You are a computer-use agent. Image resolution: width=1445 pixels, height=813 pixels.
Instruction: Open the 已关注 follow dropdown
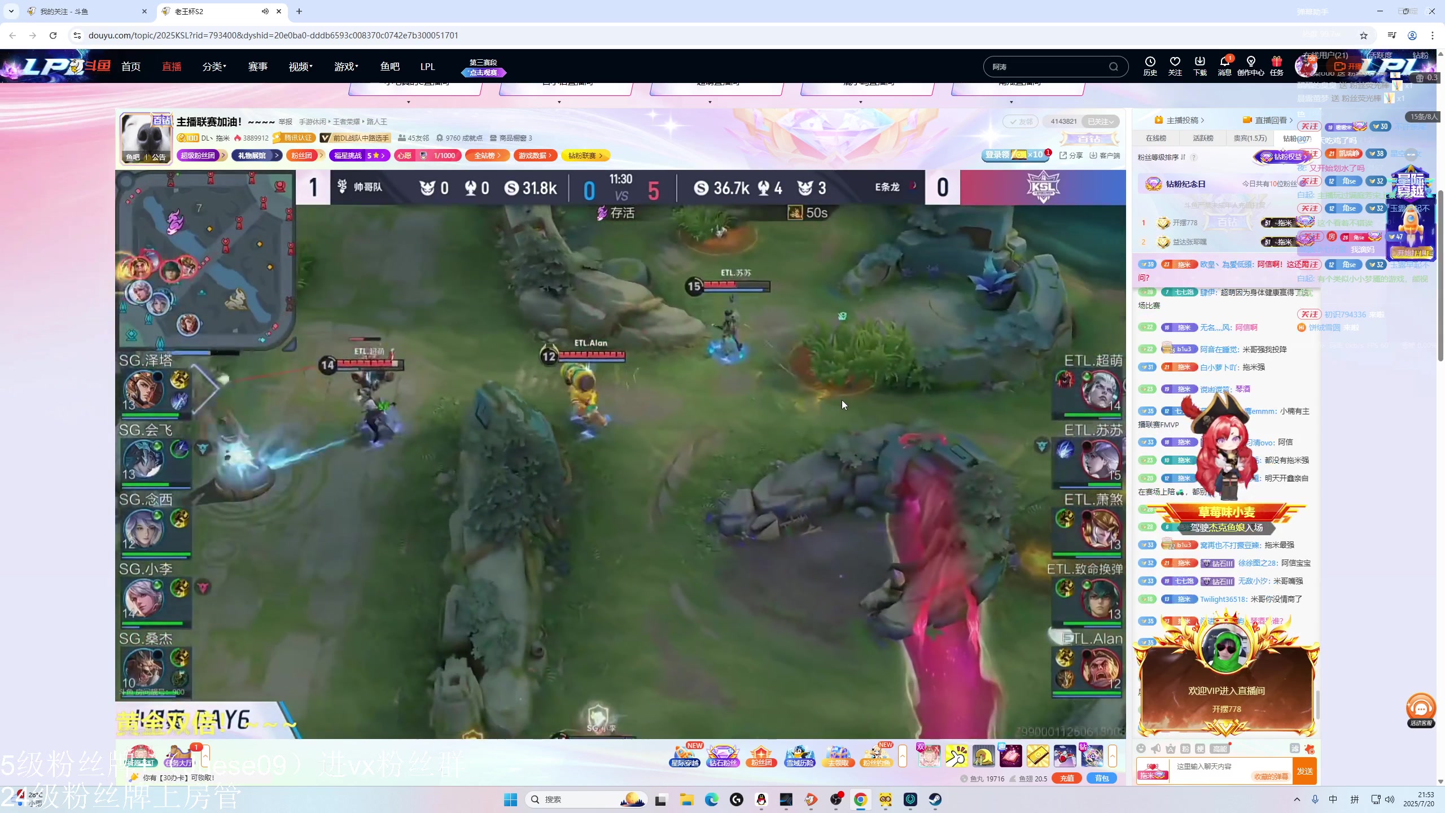click(x=1101, y=121)
